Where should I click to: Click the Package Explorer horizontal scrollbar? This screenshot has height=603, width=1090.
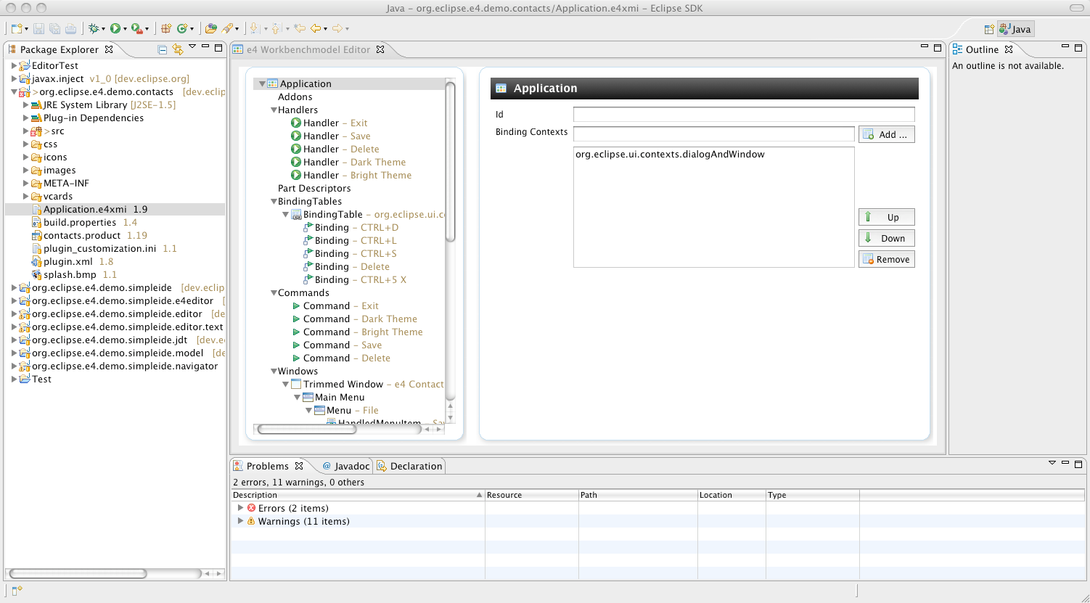point(76,573)
